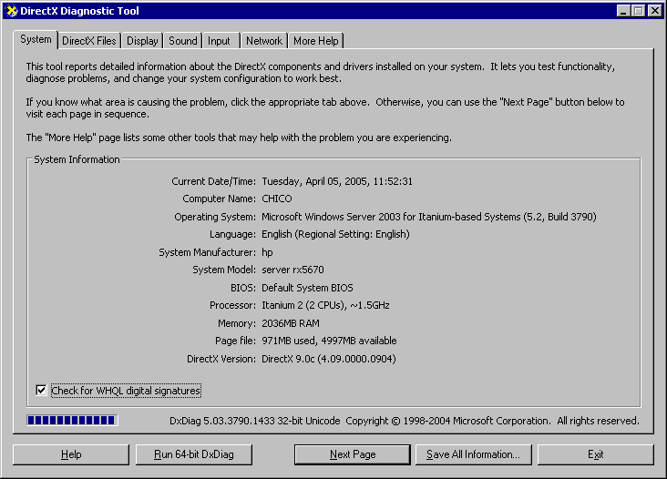Click the memory value 2036MB RAM
This screenshot has width=667, height=479.
pyautogui.click(x=291, y=323)
